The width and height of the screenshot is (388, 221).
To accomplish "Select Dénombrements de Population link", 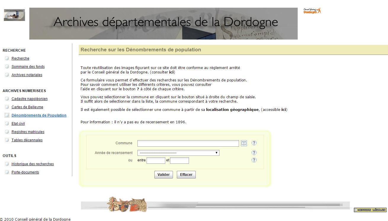I will point(39,115).
